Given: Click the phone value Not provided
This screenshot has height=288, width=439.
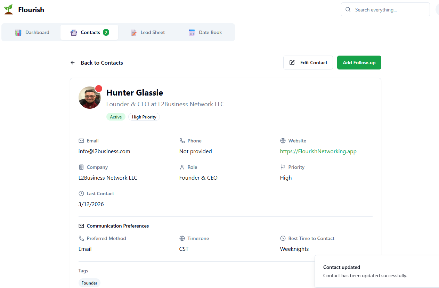Looking at the screenshot, I should pyautogui.click(x=195, y=151).
